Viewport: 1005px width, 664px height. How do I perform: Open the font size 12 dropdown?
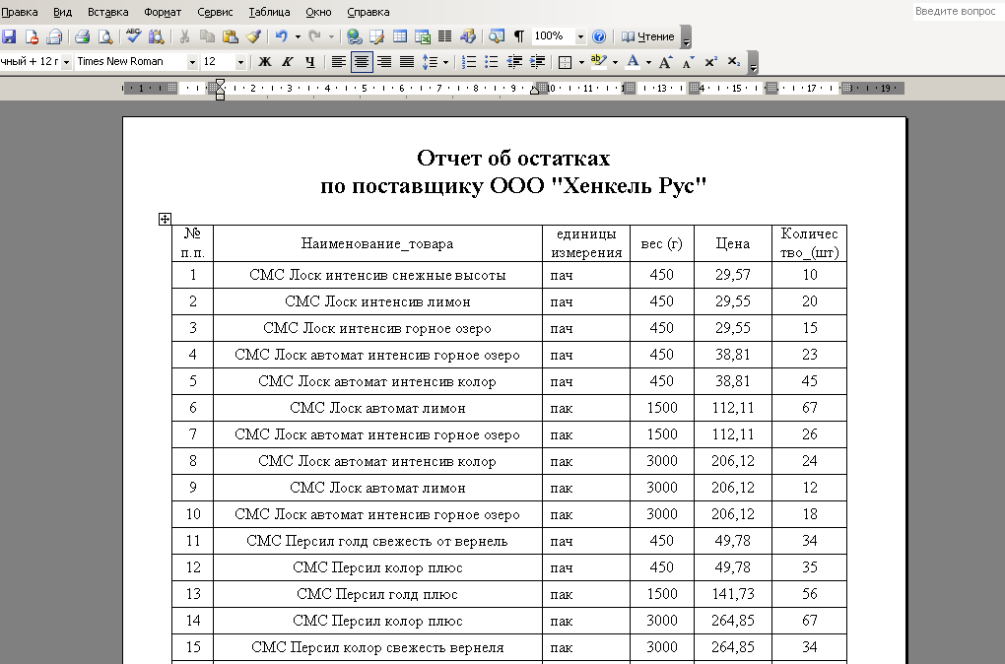pos(240,62)
